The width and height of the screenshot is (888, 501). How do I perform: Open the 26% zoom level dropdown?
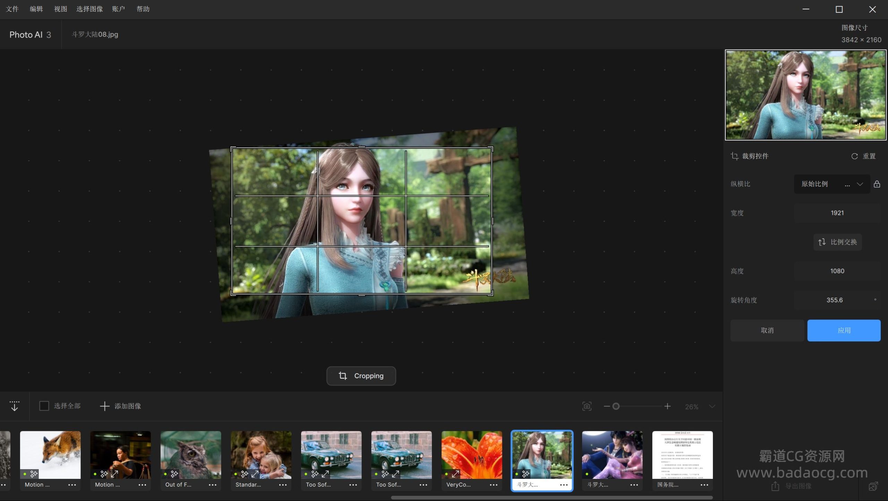tap(712, 406)
